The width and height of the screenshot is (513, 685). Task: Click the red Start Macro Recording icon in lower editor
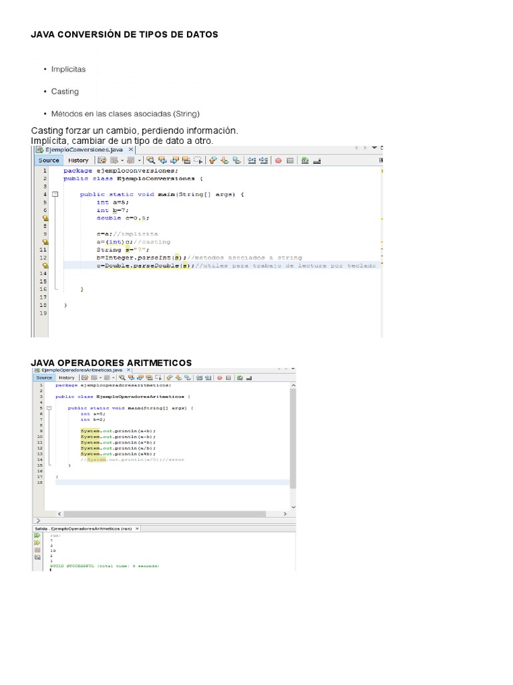pyautogui.click(x=218, y=377)
